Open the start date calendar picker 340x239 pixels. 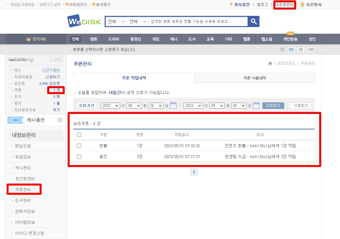point(173,106)
